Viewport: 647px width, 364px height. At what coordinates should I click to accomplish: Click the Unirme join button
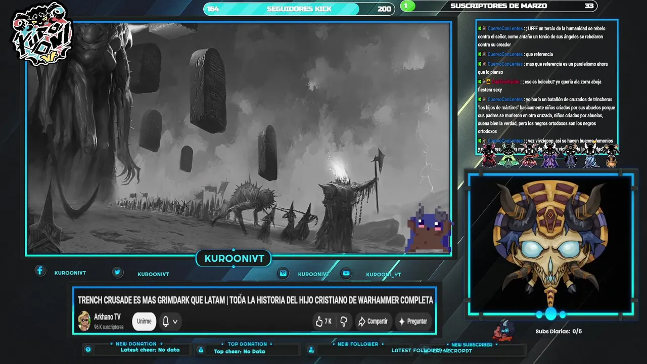pyautogui.click(x=144, y=321)
